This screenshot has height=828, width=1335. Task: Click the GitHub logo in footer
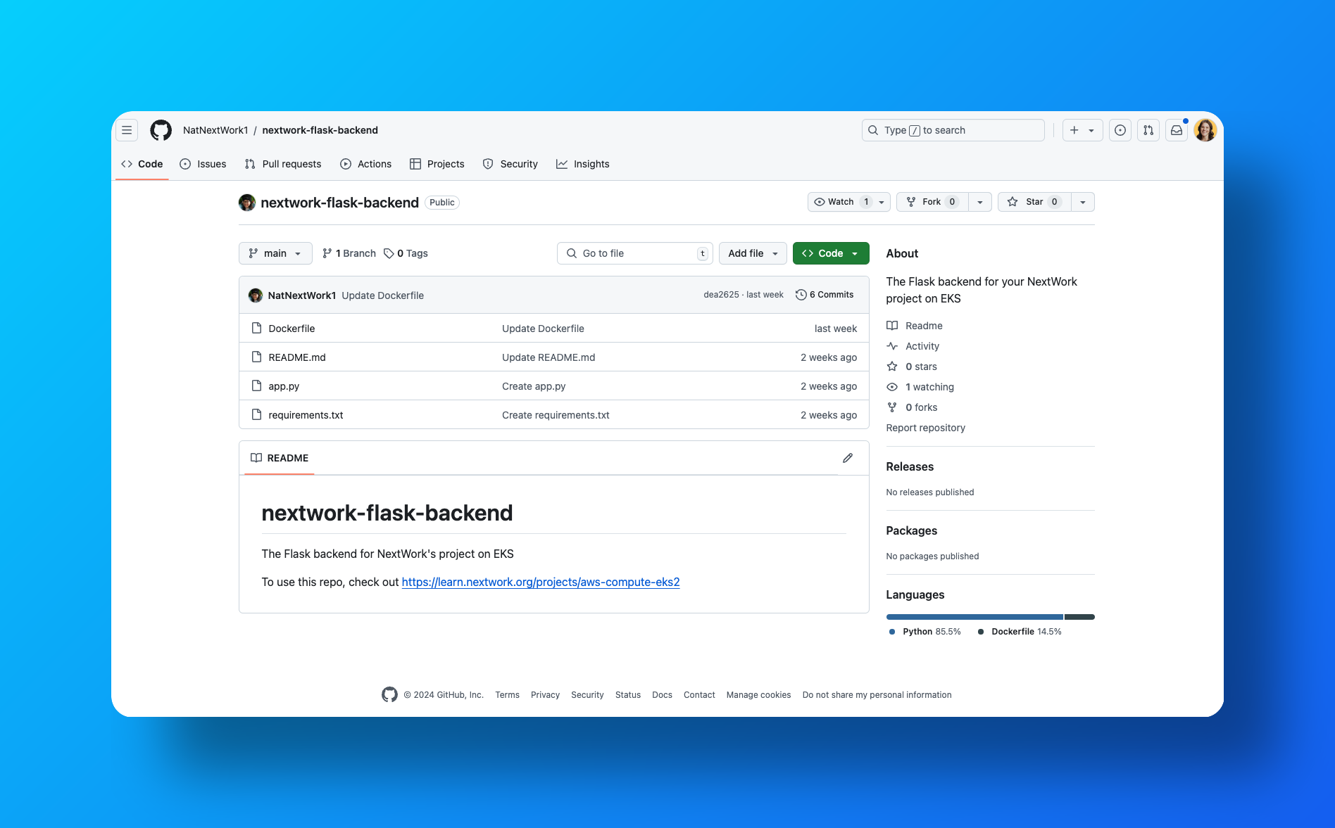389,695
